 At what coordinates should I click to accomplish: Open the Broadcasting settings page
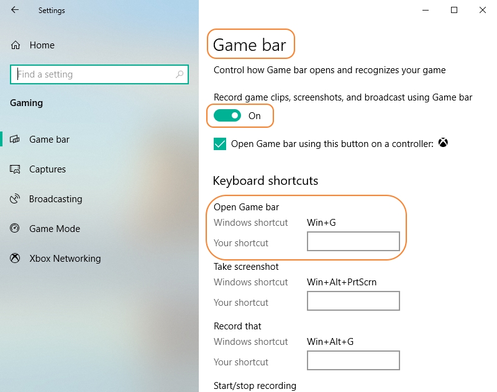[56, 199]
